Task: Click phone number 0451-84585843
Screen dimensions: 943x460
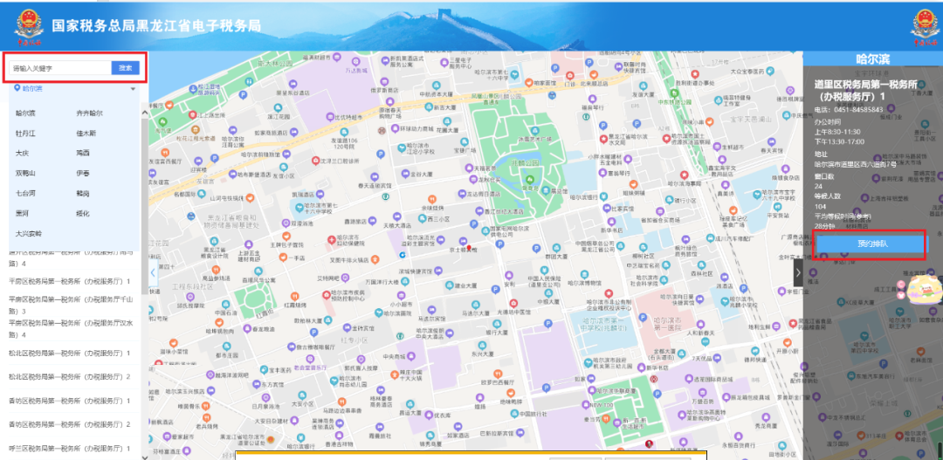Action: click(x=857, y=109)
